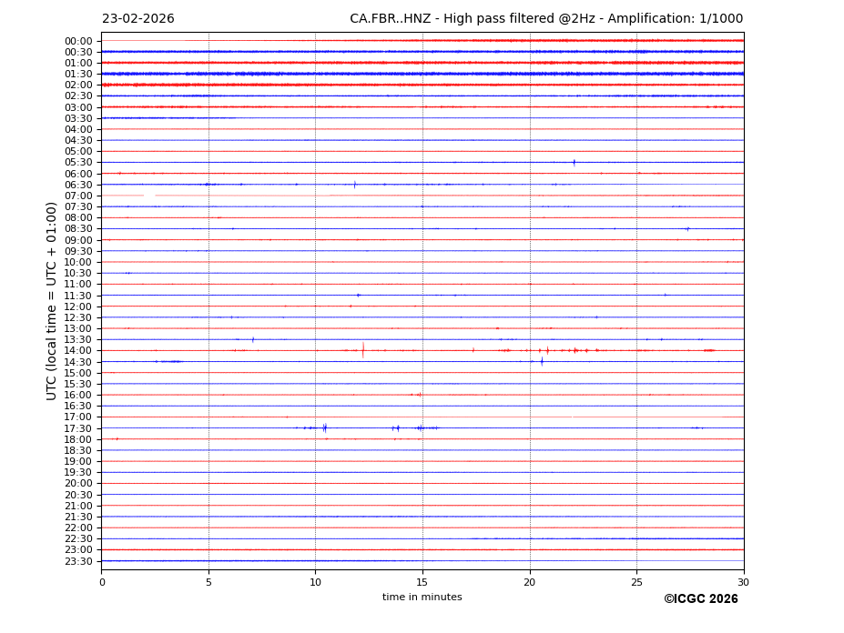Select the 07:00 row time label
This screenshot has width=844, height=633.
point(77,196)
